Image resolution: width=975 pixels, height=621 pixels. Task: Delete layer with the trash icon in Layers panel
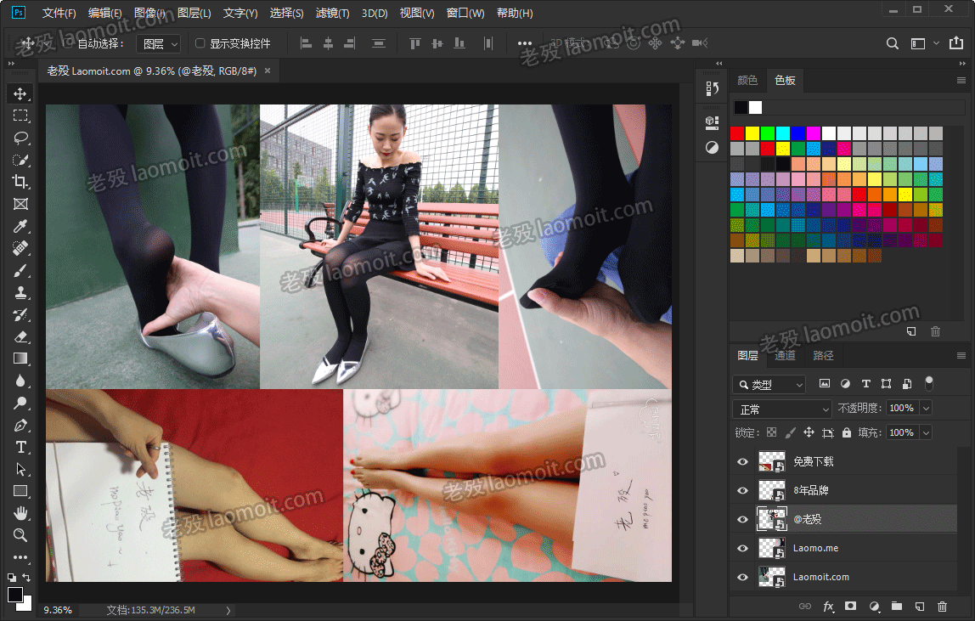tap(942, 606)
